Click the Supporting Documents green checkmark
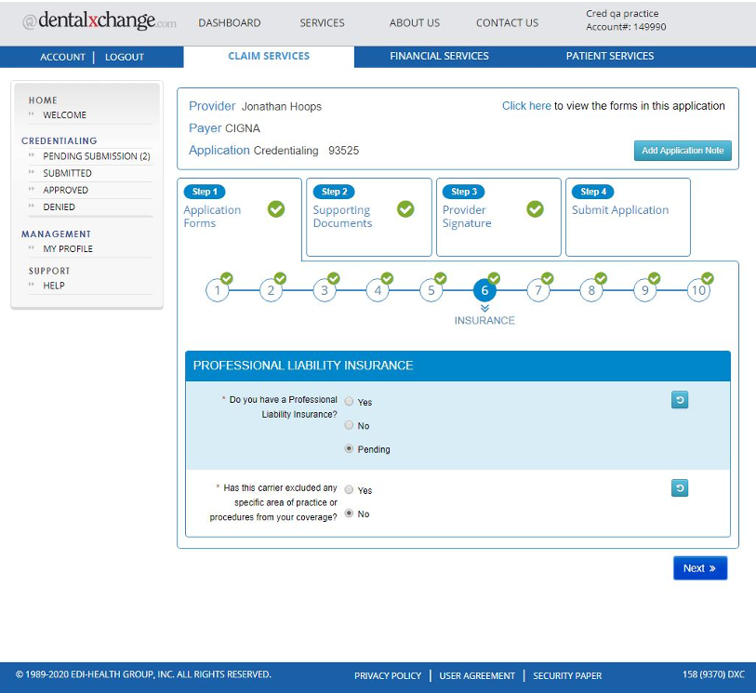Viewport: 756px width, 693px height. pyautogui.click(x=405, y=209)
